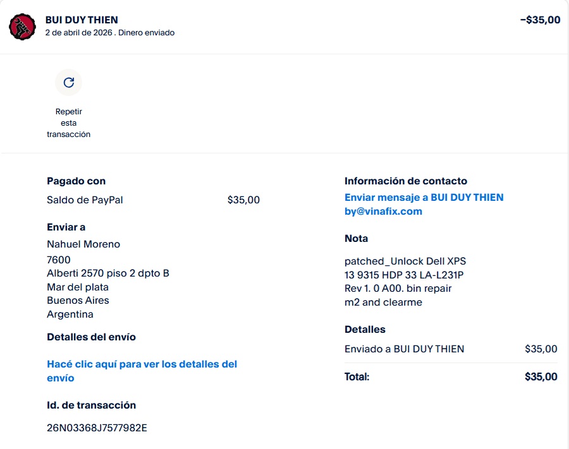
Task: Click the "Alberti 2570 piso 2 dpto B" address line
Action: pyautogui.click(x=108, y=273)
